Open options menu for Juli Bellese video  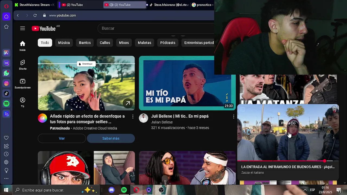pyautogui.click(x=233, y=116)
